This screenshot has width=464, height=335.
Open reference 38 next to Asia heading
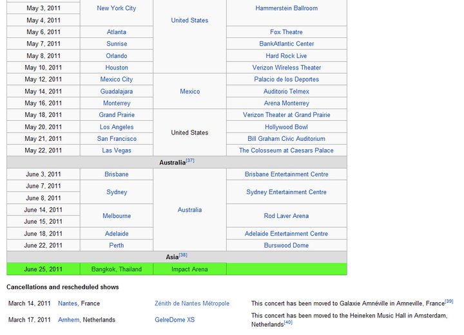[183, 255]
